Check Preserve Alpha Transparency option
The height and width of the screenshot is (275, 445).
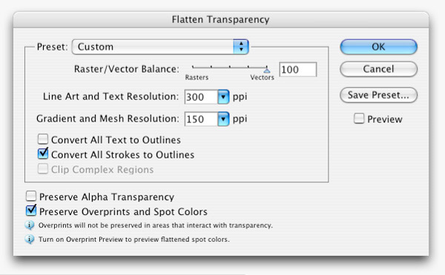[31, 196]
